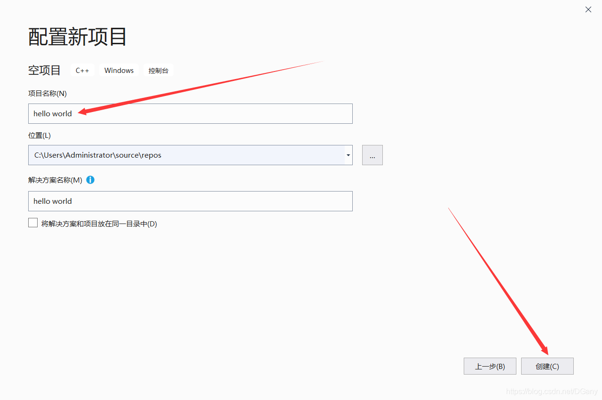
Task: Click the C++ tag
Action: 82,71
